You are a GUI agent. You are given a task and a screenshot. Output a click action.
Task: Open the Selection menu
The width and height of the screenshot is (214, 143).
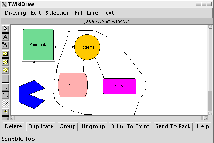point(58,13)
